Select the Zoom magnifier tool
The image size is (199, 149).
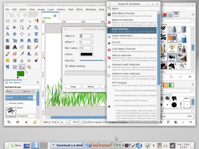pyautogui.click(x=36, y=27)
